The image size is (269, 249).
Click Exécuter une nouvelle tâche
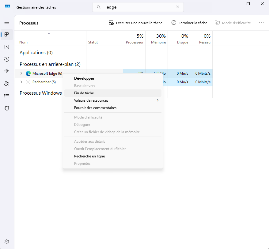135,23
